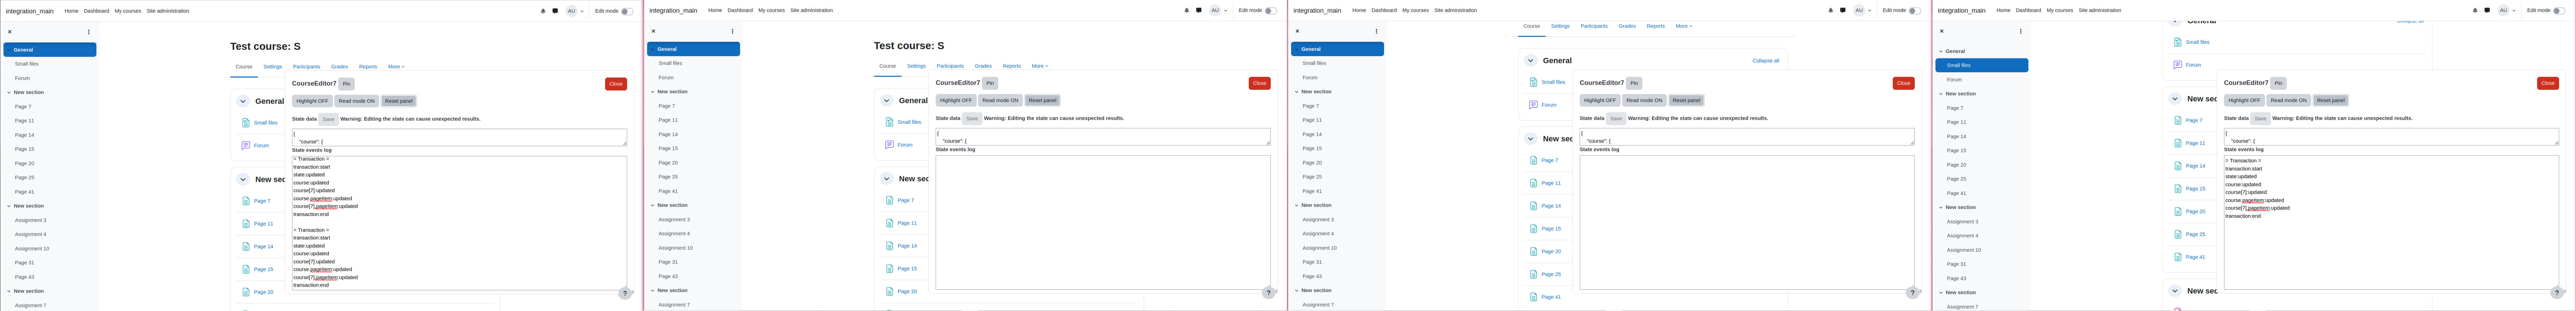Open More dropdown tab in second screenshot
Image resolution: width=2576 pixels, height=311 pixels.
[1040, 66]
